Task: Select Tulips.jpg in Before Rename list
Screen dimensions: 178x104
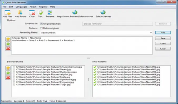Action: click(43, 85)
